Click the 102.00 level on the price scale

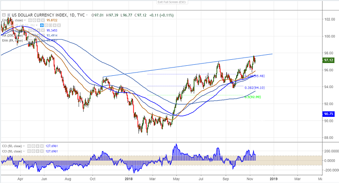coord(329,19)
